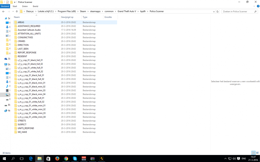Select folder s_f_y_cop_01_white_full_02
Screen dimensions: 260x162
tap(30, 72)
